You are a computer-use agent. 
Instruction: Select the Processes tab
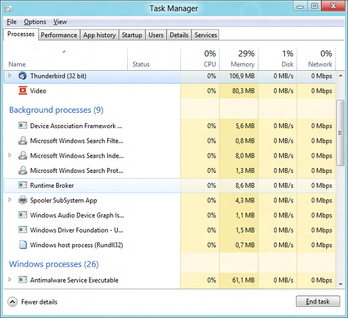coord(21,34)
